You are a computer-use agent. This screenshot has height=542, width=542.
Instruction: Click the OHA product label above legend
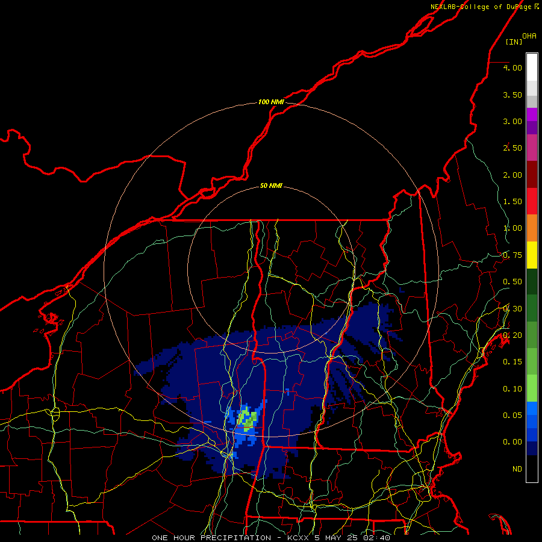pyautogui.click(x=529, y=36)
